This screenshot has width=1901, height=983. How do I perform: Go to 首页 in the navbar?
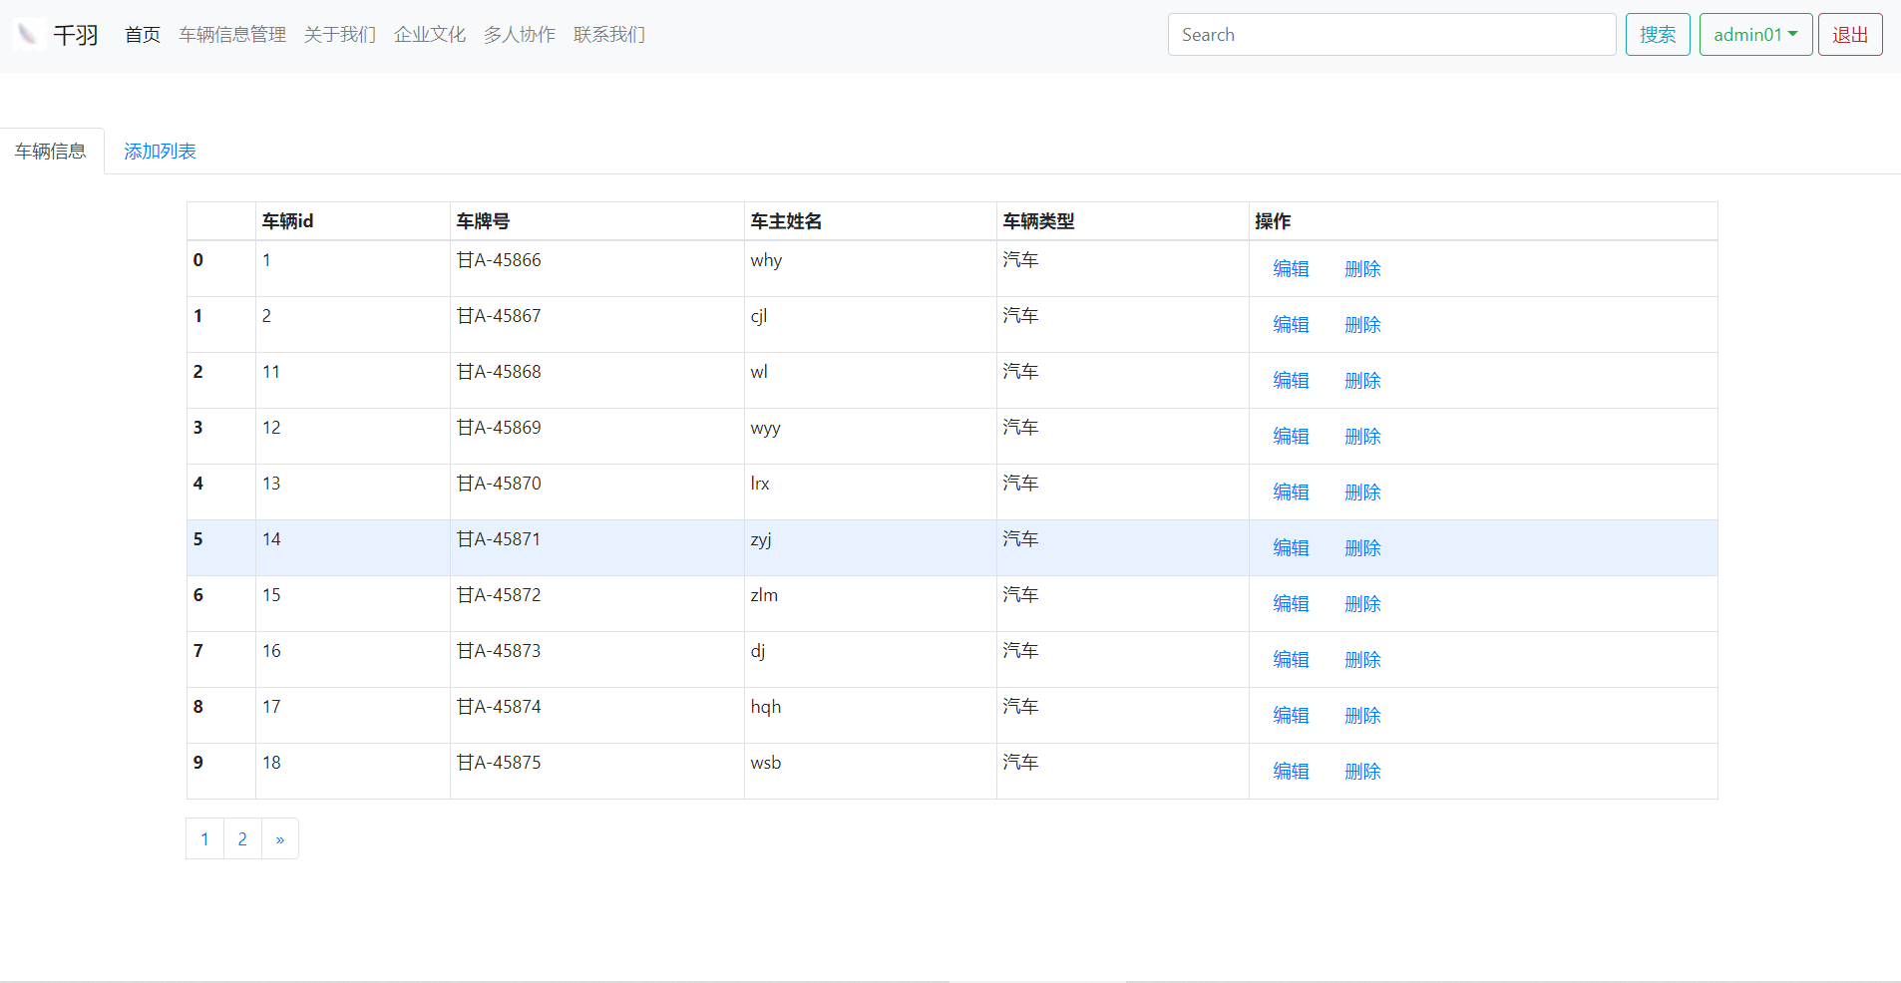coord(143,35)
